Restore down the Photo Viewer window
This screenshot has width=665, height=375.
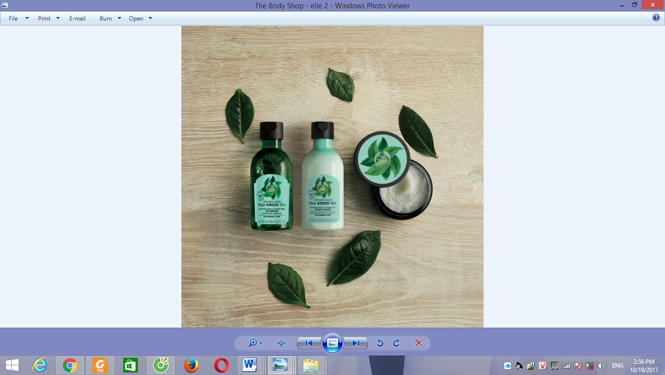(635, 5)
